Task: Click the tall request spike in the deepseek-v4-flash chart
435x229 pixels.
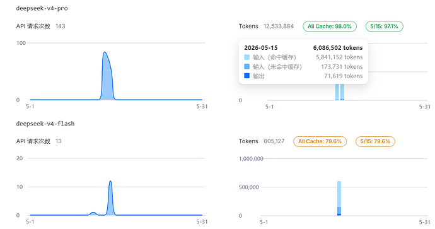Action: [110, 182]
